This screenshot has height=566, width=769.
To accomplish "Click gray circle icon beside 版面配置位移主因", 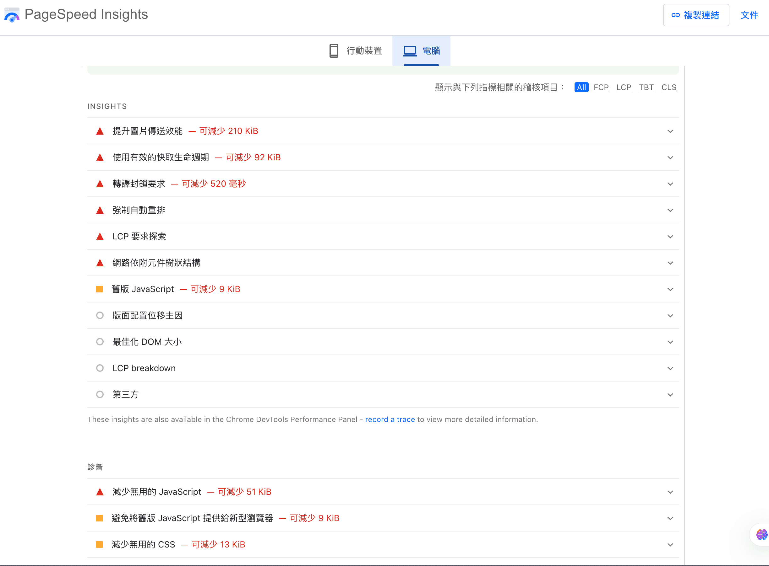I will [x=100, y=316].
